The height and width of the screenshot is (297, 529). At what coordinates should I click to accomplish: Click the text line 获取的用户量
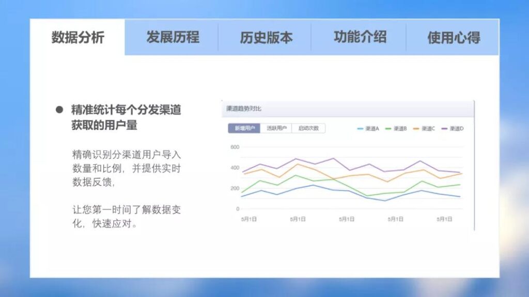pos(104,125)
